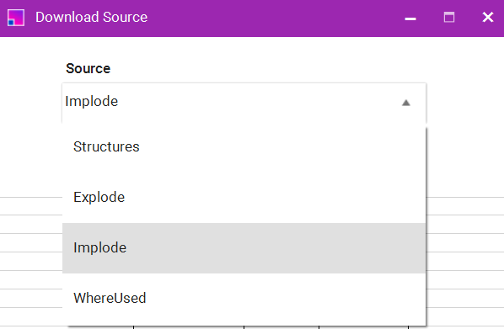Pick WhereUsed from the dropdown list
Image resolution: width=504 pixels, height=329 pixels.
click(244, 298)
